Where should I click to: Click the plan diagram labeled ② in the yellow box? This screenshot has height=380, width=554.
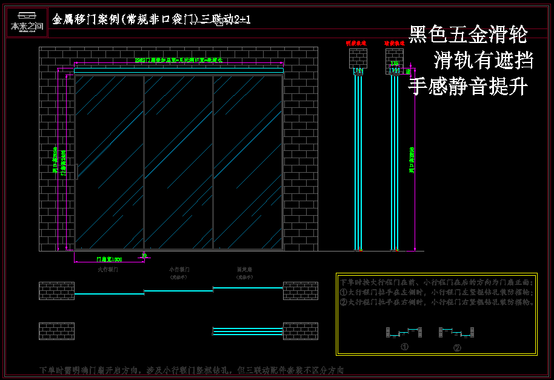(456, 332)
